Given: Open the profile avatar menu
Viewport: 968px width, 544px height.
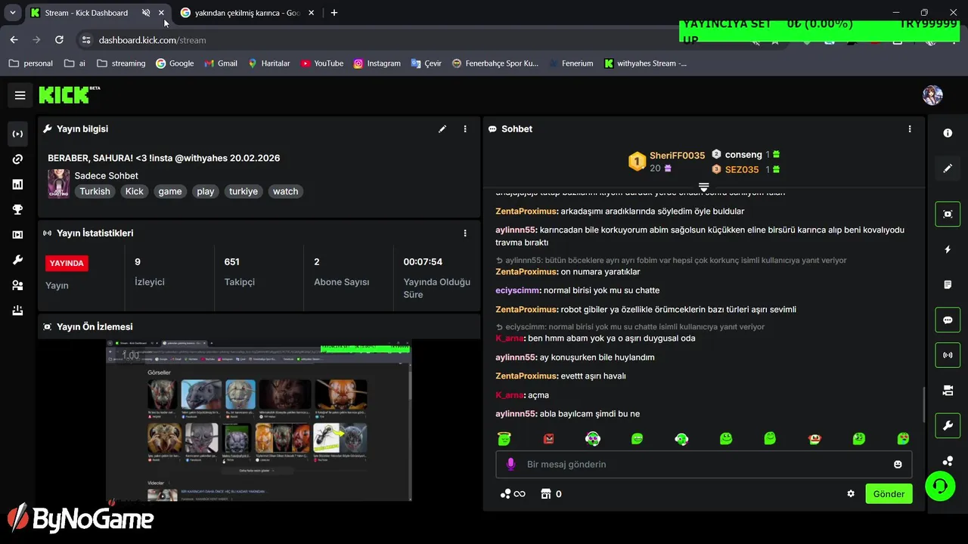Looking at the screenshot, I should [932, 95].
